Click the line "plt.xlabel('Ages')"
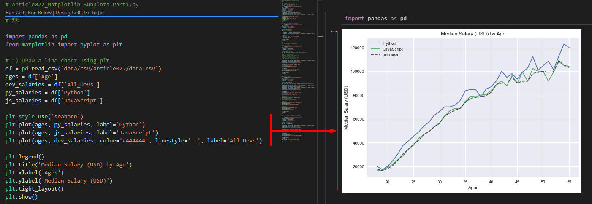592x204 pixels. 35,173
